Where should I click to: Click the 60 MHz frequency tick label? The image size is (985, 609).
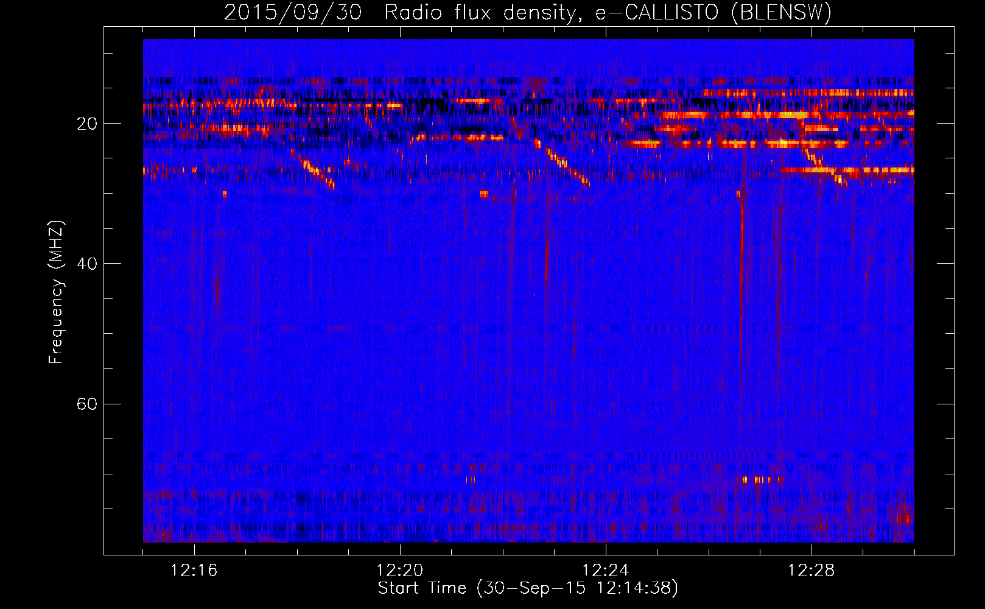(86, 404)
